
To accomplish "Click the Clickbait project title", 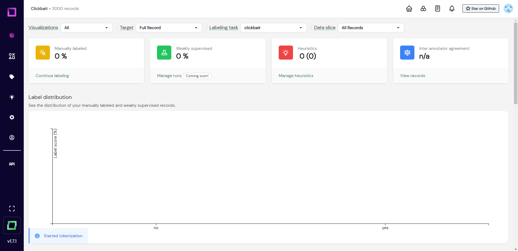I will pos(39,9).
